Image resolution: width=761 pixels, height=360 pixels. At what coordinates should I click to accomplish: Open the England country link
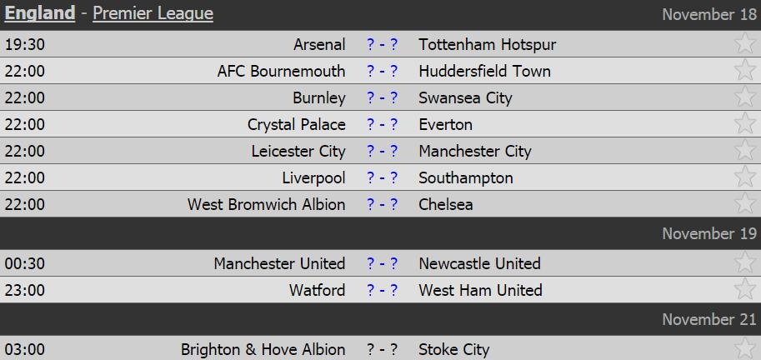[40, 13]
